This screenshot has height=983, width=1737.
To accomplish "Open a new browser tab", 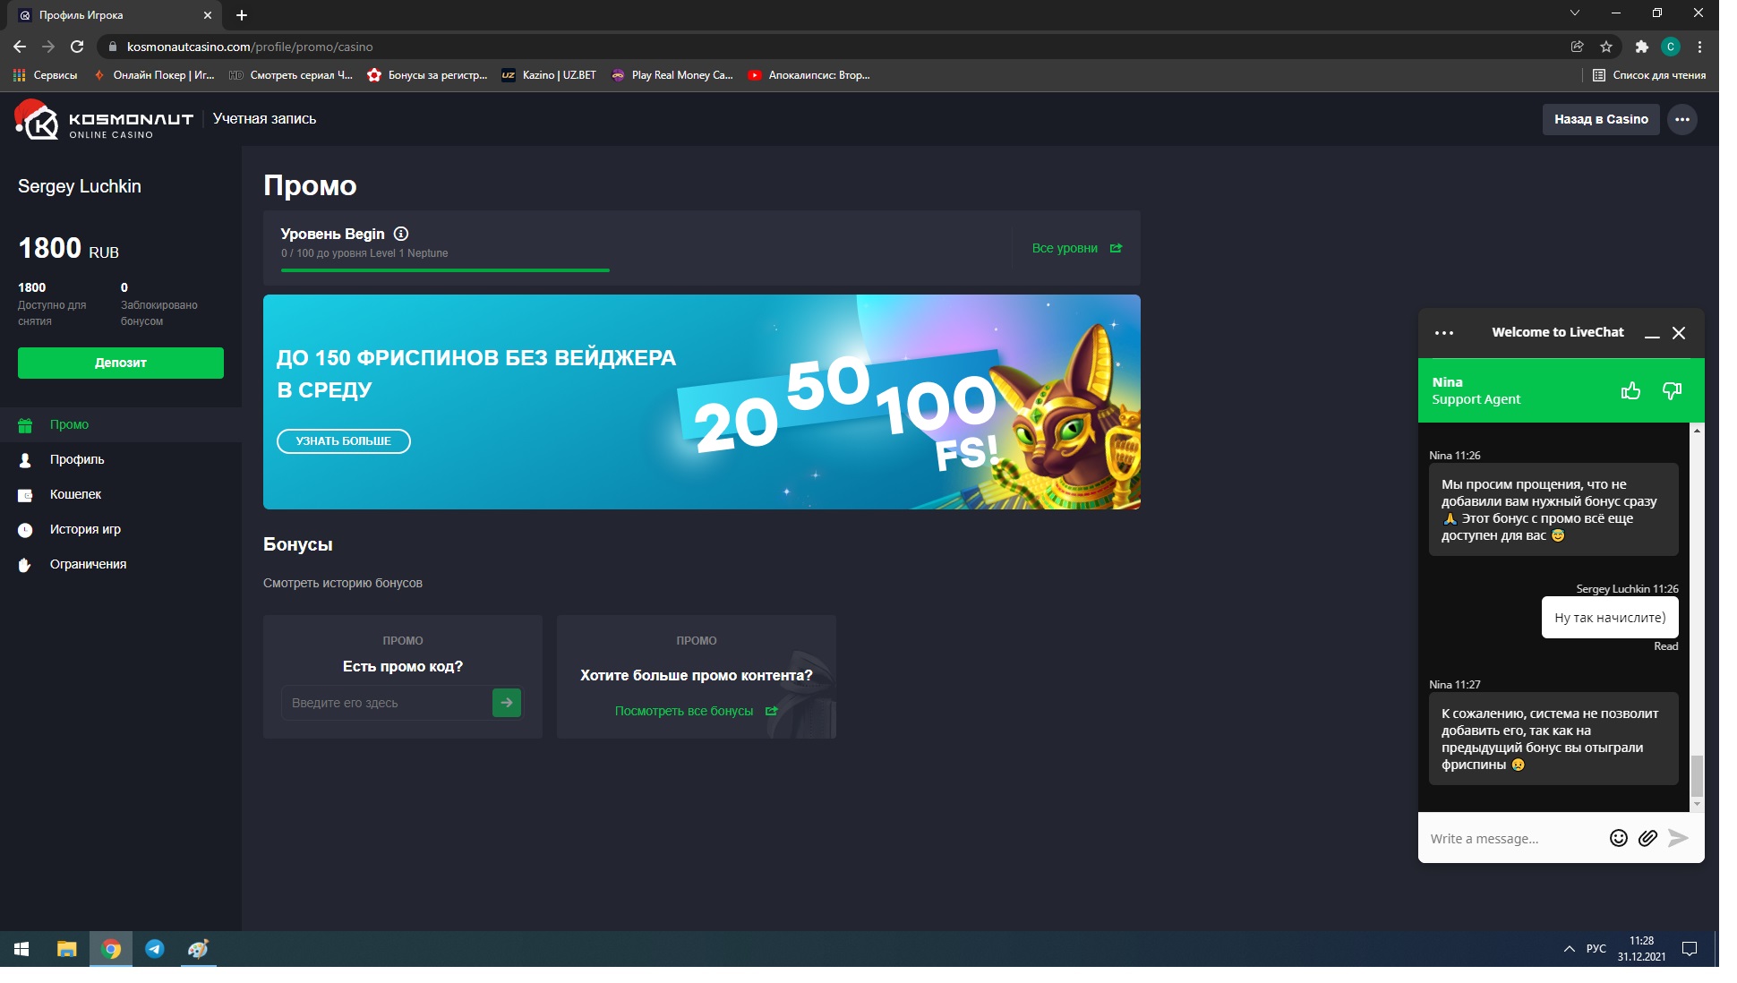I will 242,15.
